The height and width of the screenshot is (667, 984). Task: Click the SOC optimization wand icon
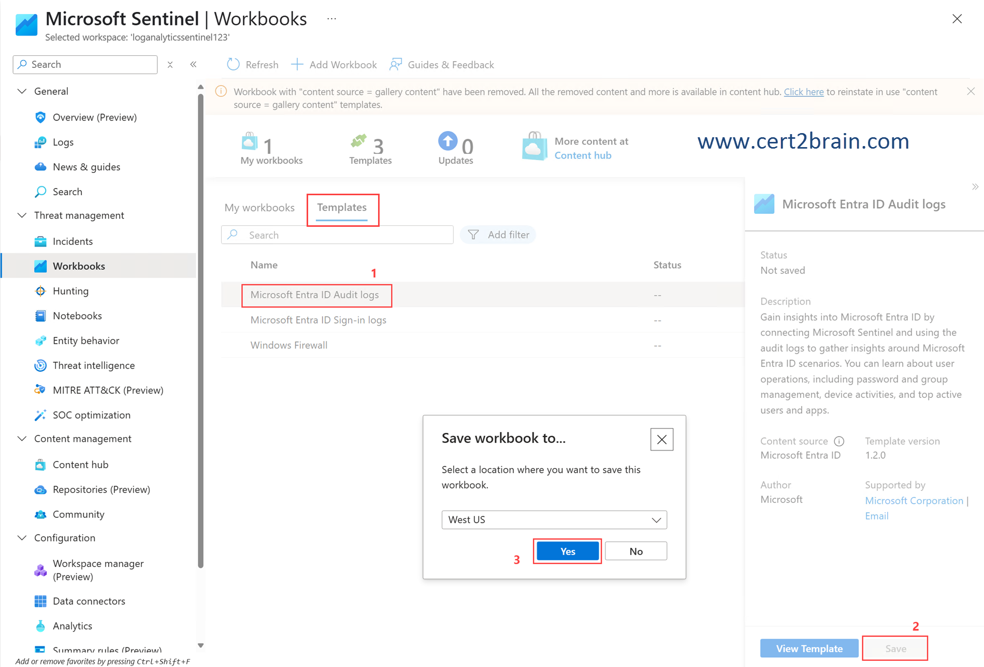click(40, 415)
